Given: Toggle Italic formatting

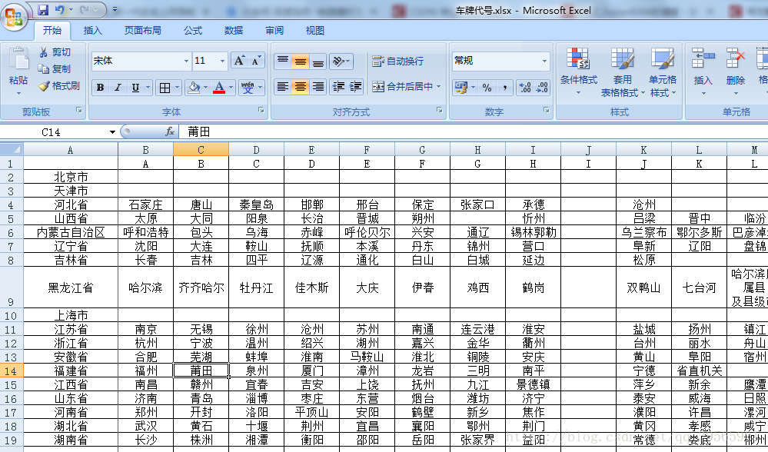Looking at the screenshot, I should (118, 88).
